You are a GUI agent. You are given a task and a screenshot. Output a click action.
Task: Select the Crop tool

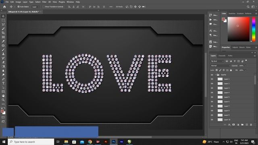(x=3, y=33)
